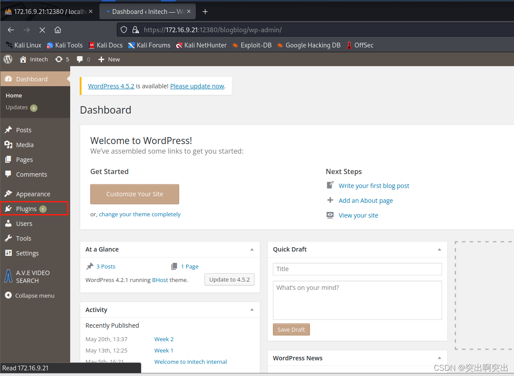
Task: Close the 172.16.9.21:12380 localhost tab
Action: 91,11
